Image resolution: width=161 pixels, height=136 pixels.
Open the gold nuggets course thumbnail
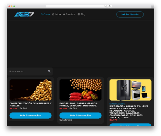31,90
